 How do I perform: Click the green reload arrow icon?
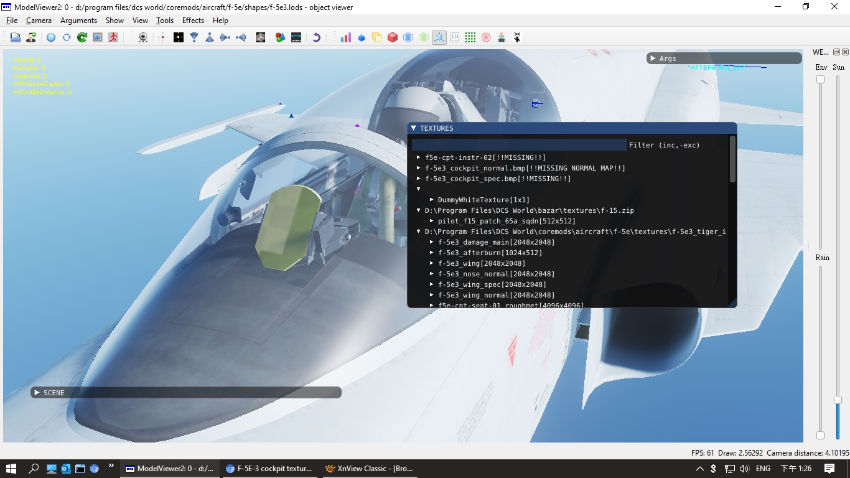point(82,37)
